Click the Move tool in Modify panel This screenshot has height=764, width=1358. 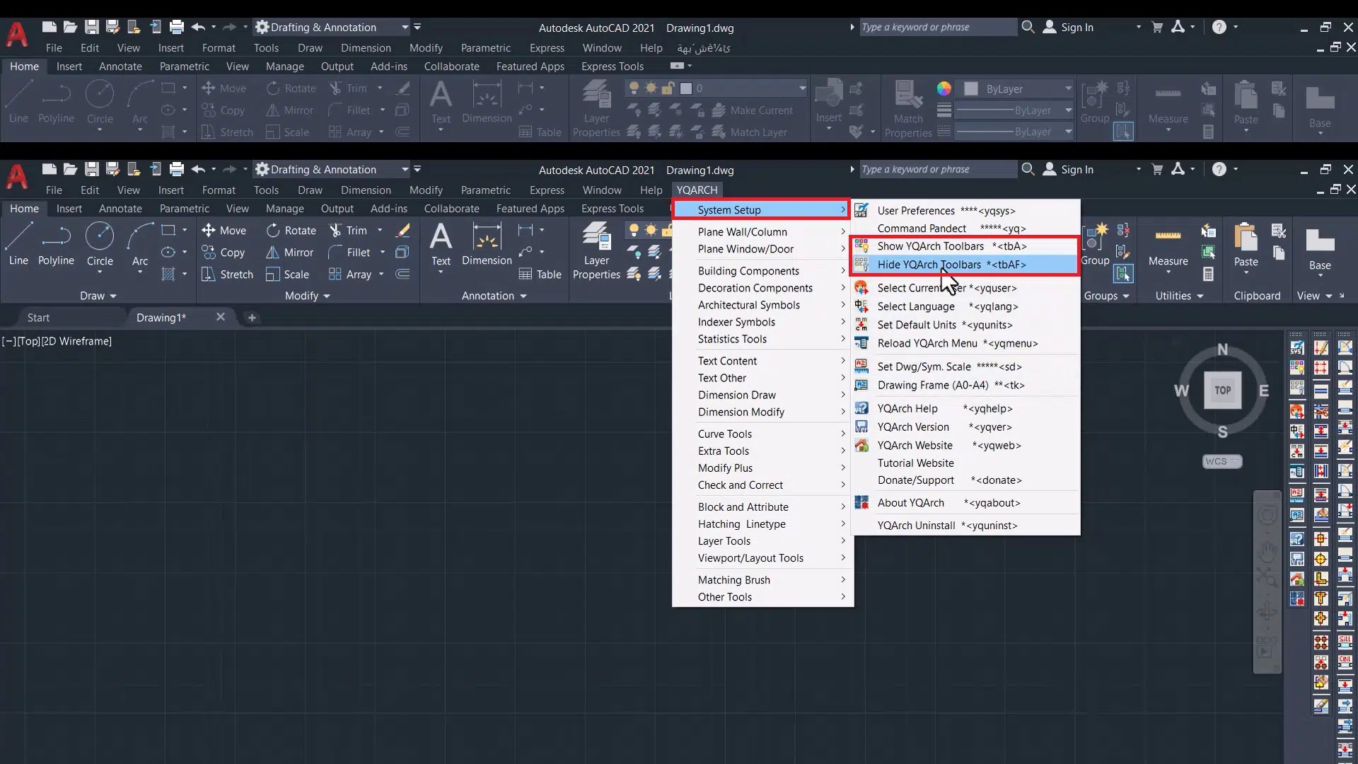[x=224, y=231]
